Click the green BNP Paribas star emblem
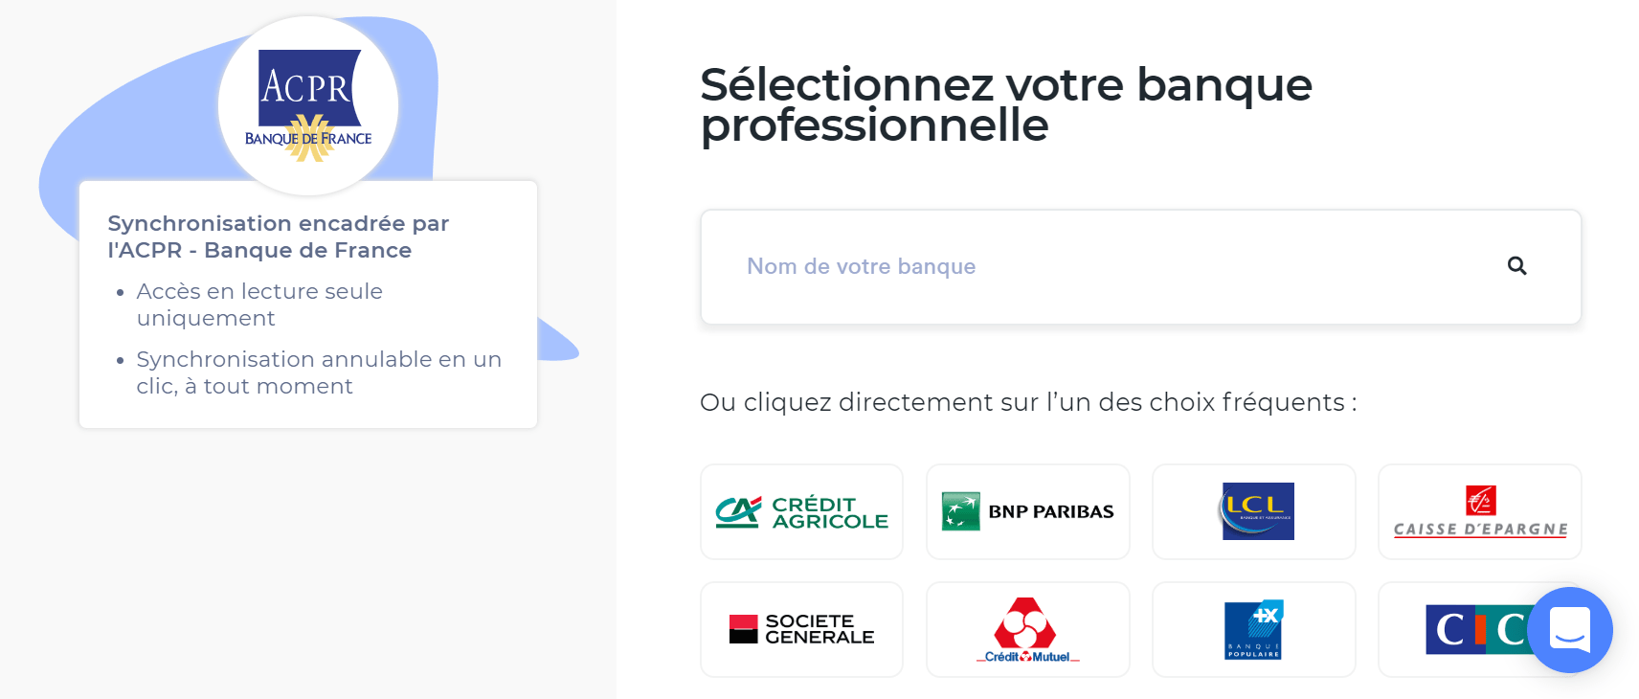Screen dimensions: 1639x699 coord(960,511)
